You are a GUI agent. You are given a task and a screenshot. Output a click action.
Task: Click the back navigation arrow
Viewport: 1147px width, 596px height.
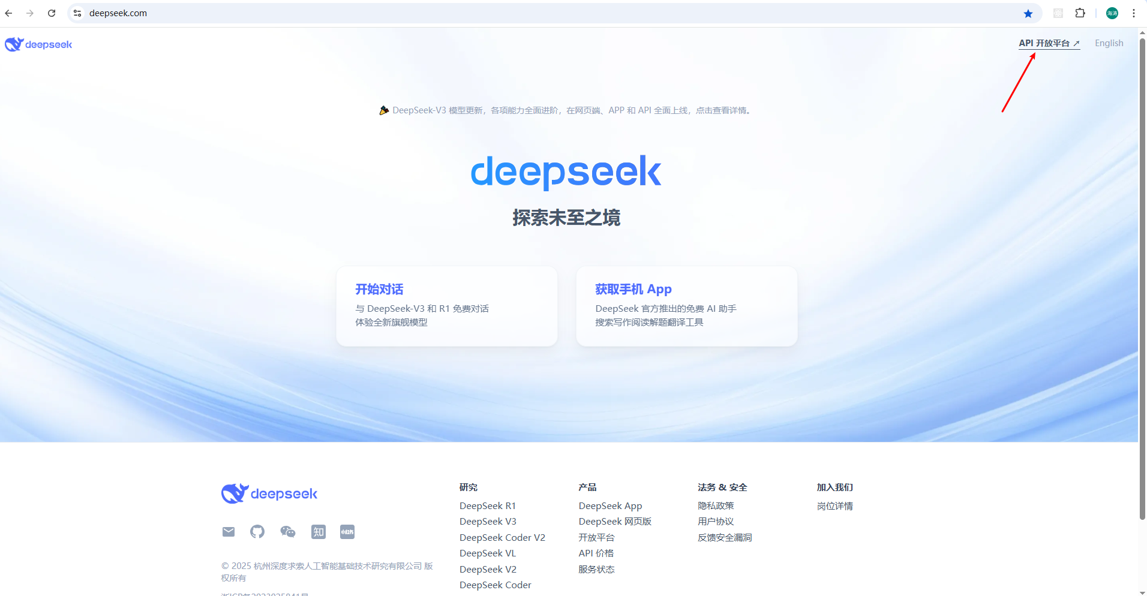tap(8, 13)
